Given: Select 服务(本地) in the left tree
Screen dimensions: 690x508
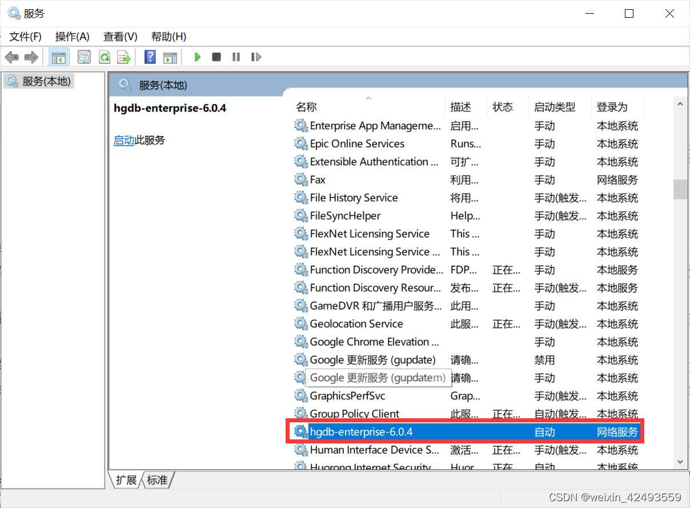Looking at the screenshot, I should click(46, 81).
